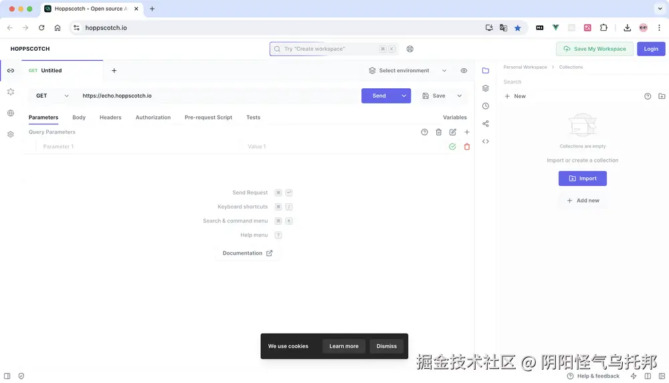Open the browser Extensions puzzle icon
669x383 pixels.
click(603, 27)
